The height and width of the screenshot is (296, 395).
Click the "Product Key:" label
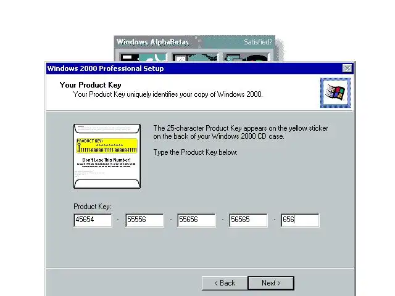click(92, 207)
